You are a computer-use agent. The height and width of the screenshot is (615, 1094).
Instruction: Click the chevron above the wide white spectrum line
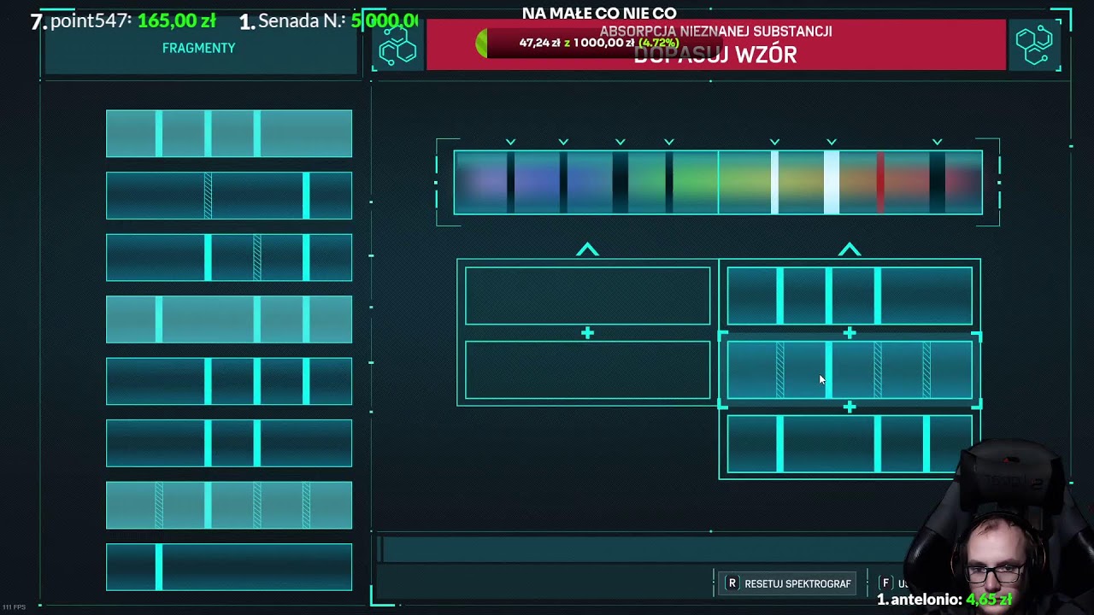(832, 142)
